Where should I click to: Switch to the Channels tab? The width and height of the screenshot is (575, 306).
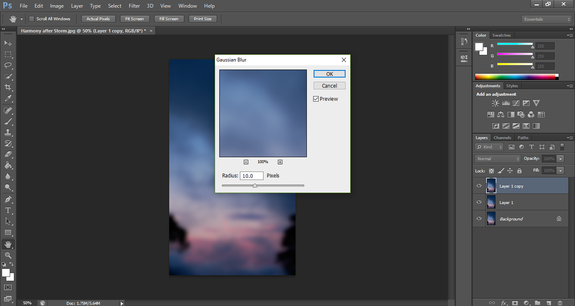coord(502,138)
